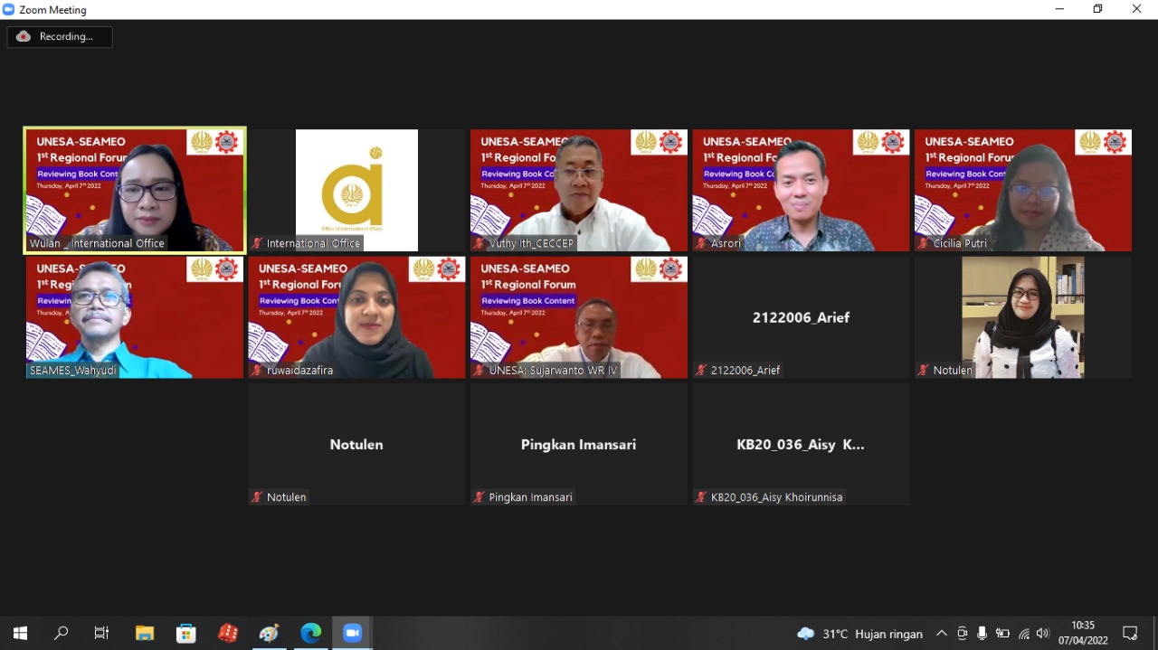
Task: Click the weather cloud icon on the taskbar
Action: point(805,634)
